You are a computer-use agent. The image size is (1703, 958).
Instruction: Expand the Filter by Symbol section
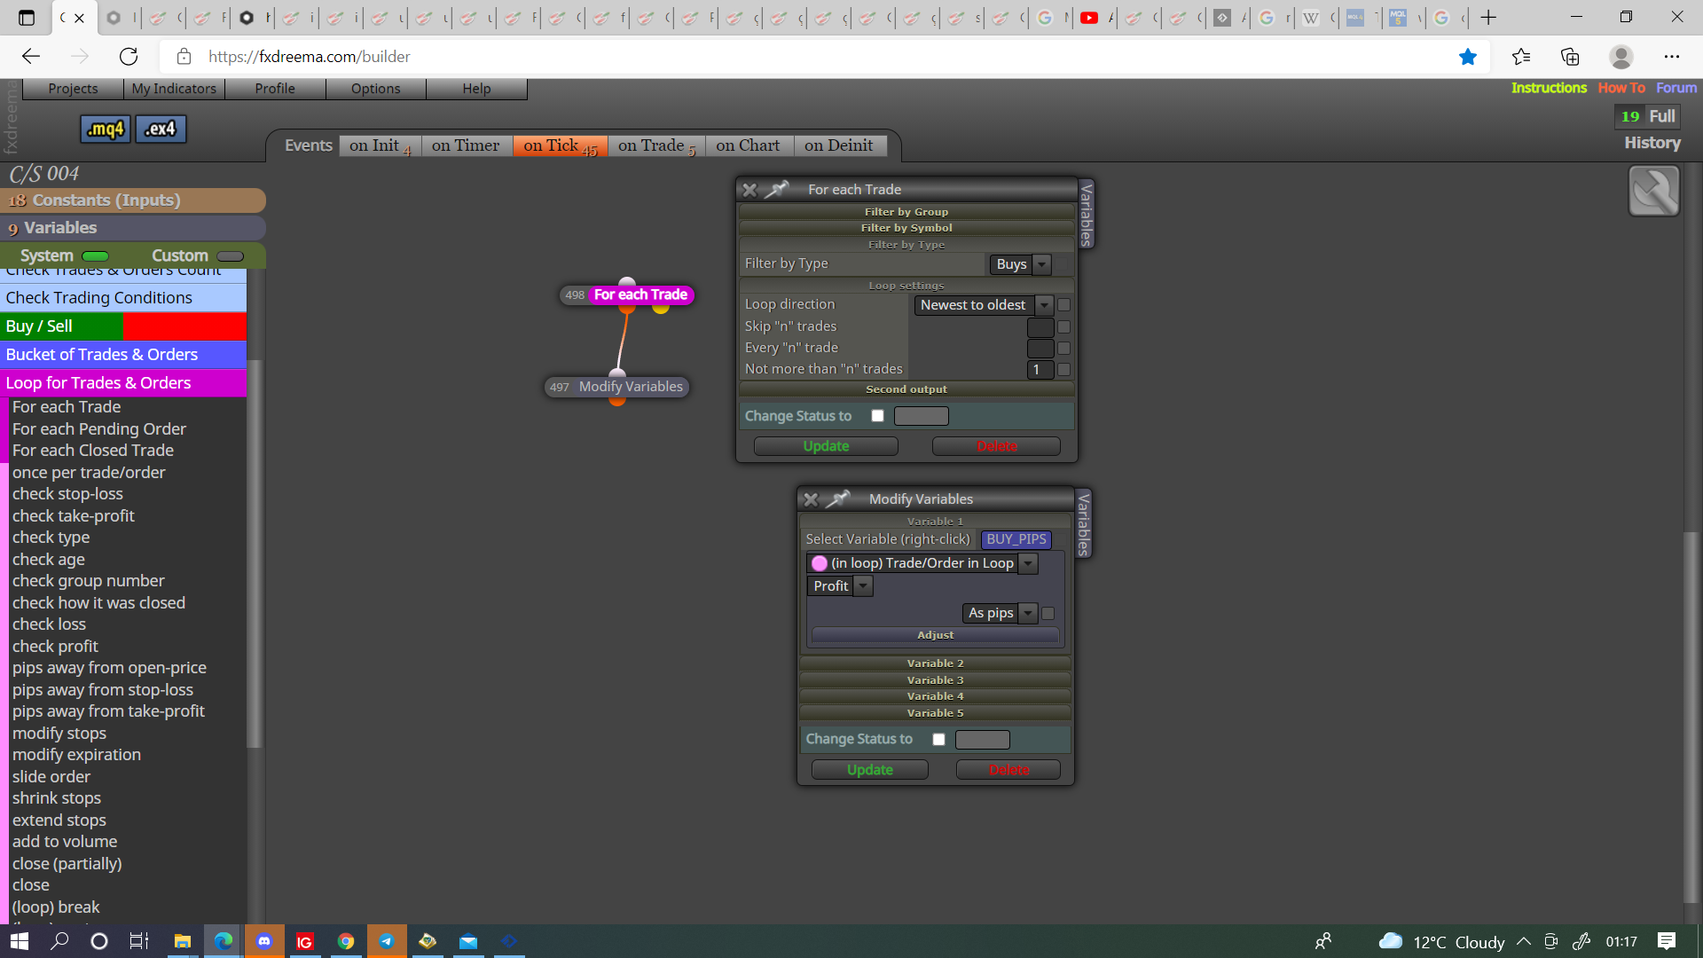(x=906, y=228)
